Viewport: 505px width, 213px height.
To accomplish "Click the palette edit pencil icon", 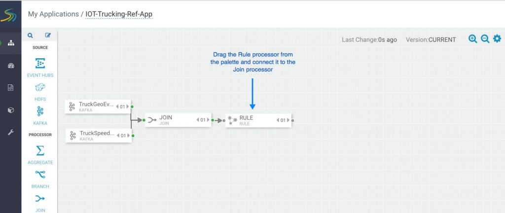I will pos(48,35).
